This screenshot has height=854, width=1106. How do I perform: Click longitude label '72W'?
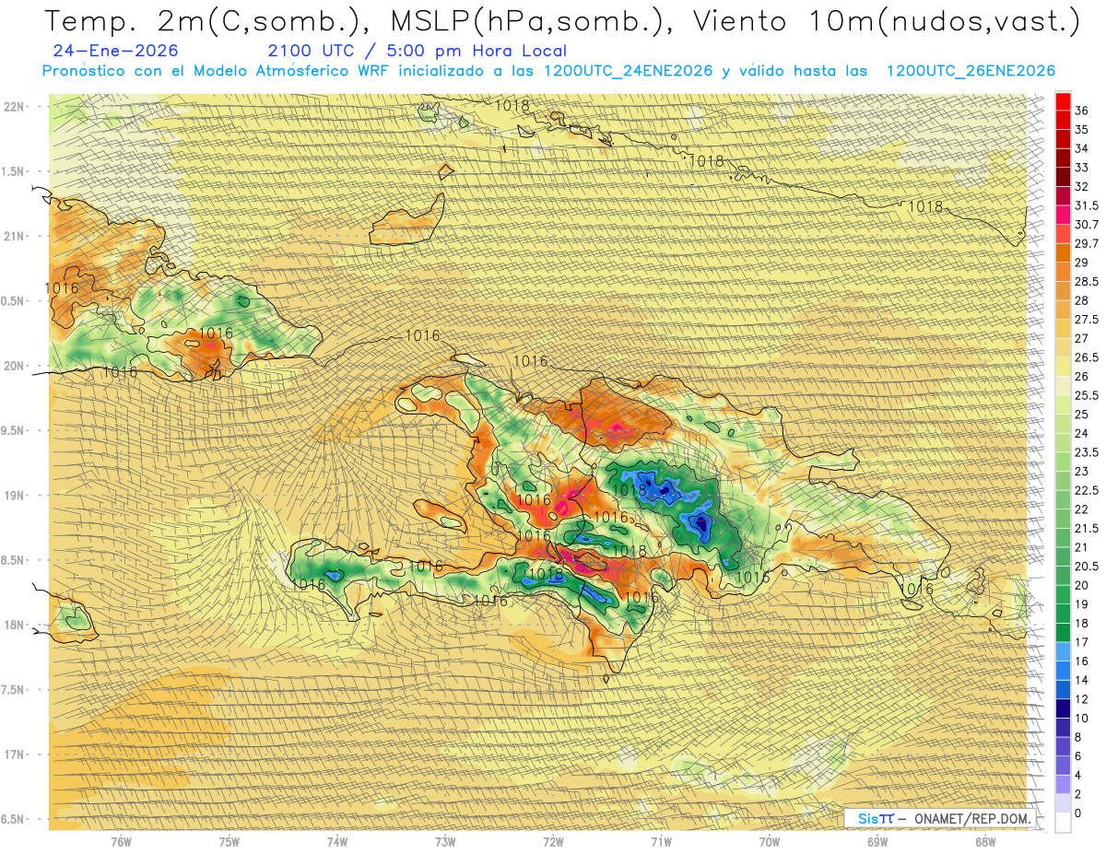point(553,841)
